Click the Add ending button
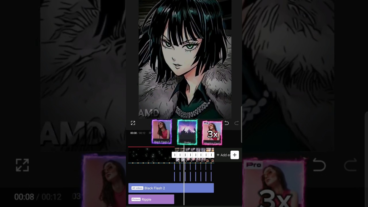This screenshot has height=207, width=368. (223, 155)
